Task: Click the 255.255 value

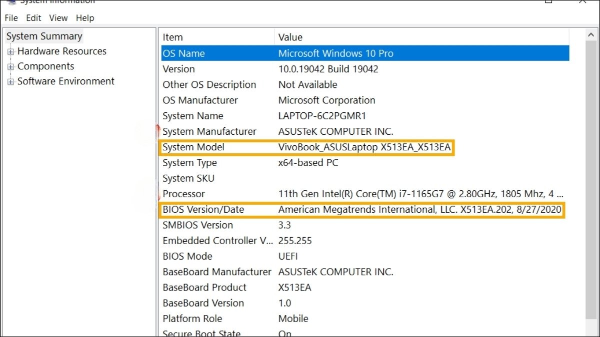Action: tap(295, 241)
